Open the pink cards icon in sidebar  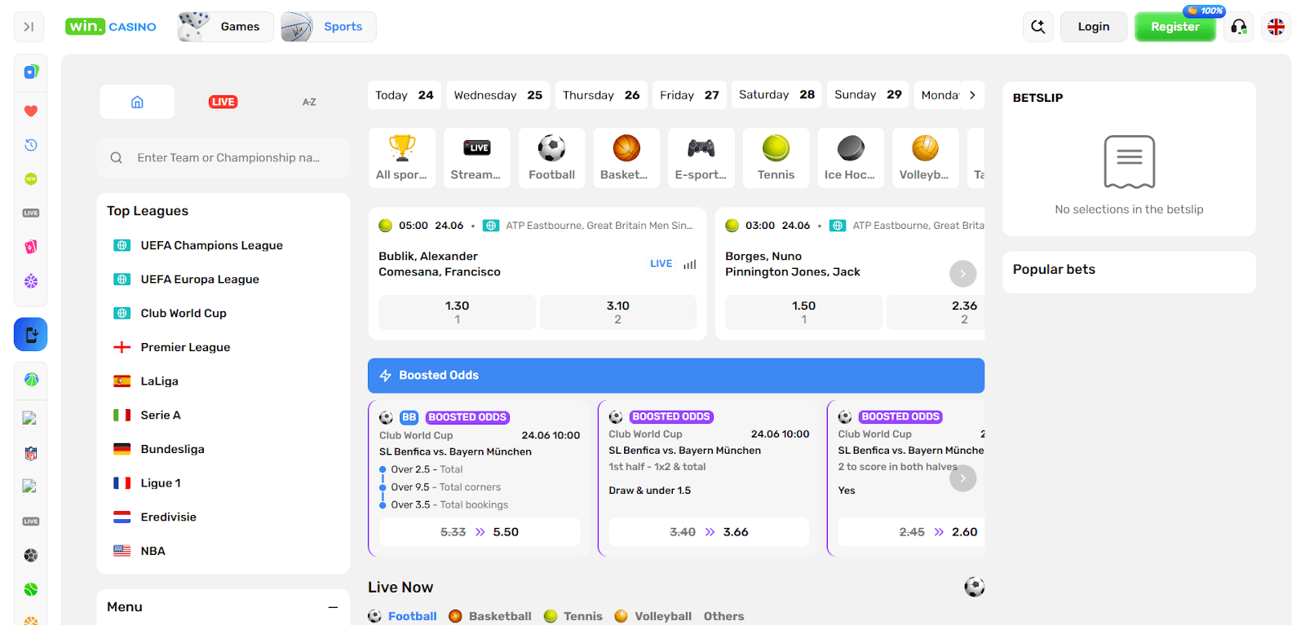tap(31, 247)
